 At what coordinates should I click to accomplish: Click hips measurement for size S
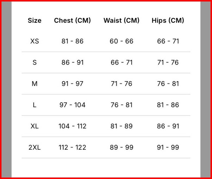pos(168,63)
